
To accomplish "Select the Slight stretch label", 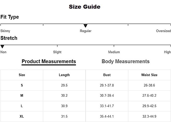I will [x=57, y=52].
